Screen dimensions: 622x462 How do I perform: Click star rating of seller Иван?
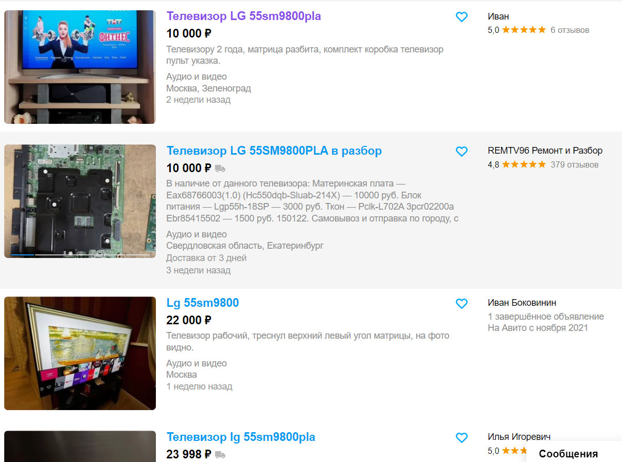tap(524, 30)
